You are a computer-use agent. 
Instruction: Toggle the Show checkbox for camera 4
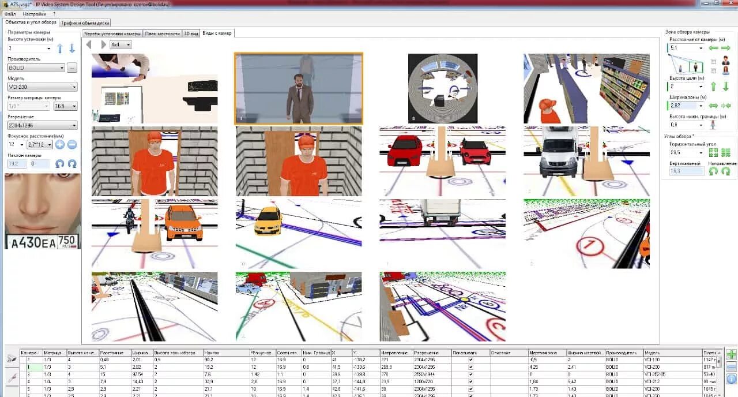click(470, 381)
